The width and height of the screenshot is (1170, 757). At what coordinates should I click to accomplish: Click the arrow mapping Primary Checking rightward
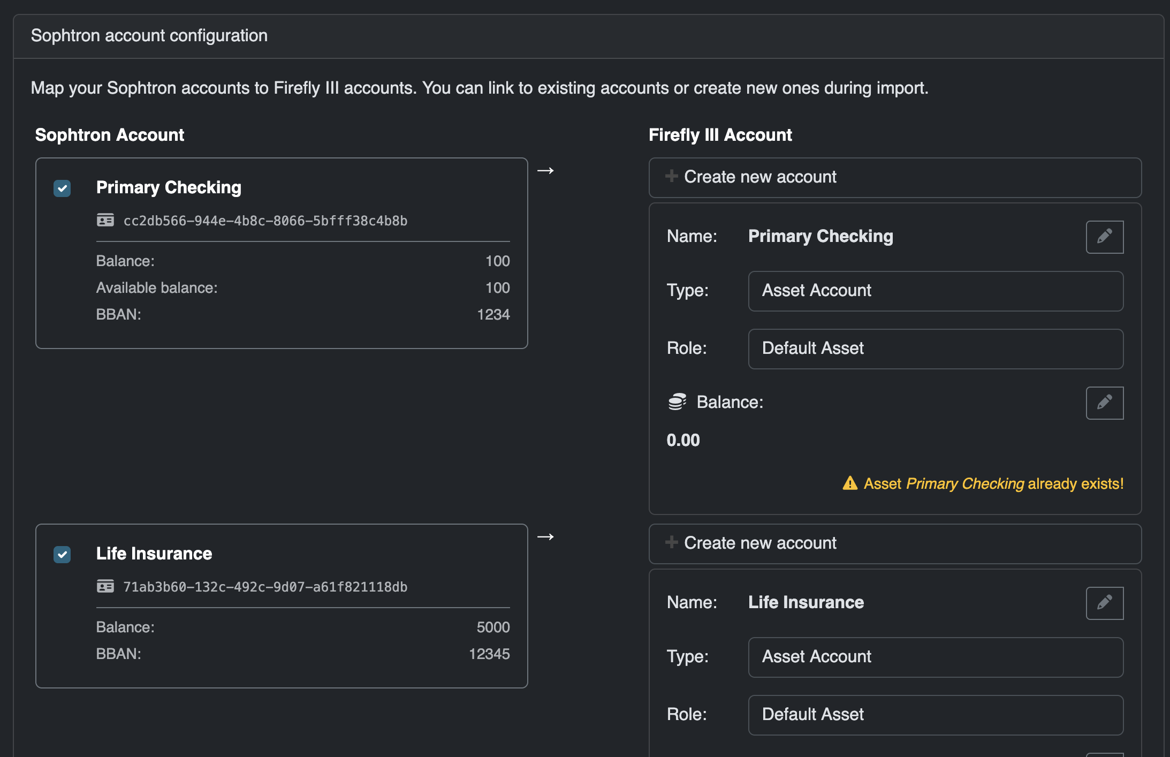click(x=546, y=170)
